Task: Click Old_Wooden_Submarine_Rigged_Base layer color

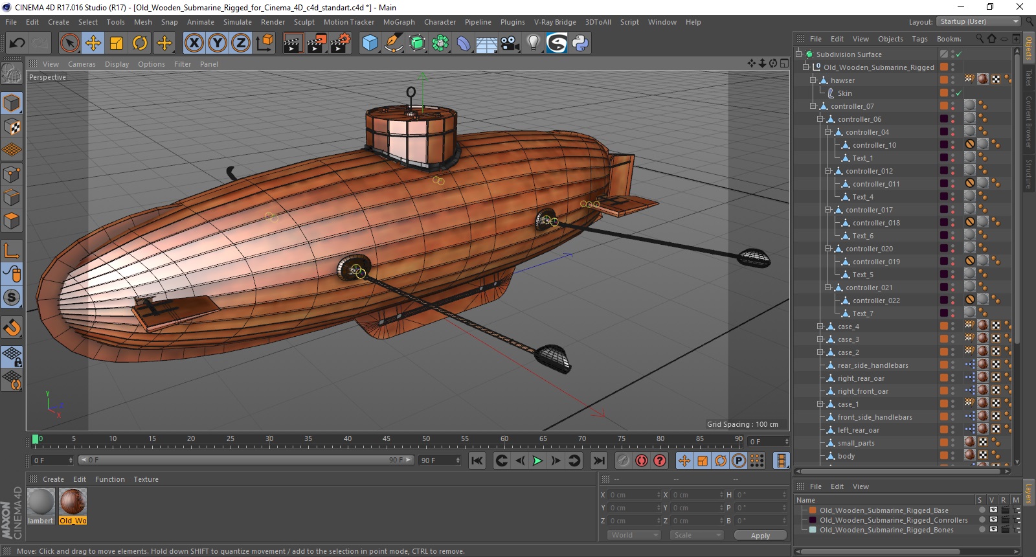Action: click(813, 510)
